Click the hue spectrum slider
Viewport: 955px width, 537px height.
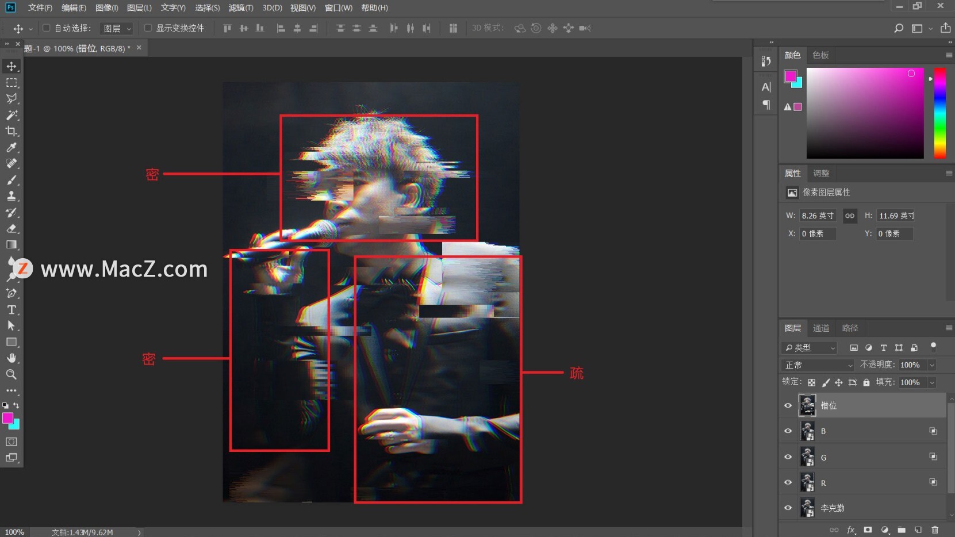(939, 113)
